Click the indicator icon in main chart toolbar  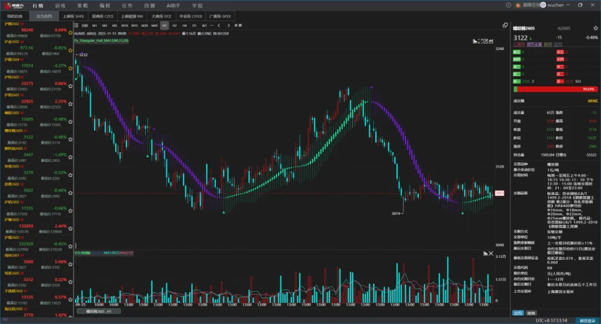476,41
